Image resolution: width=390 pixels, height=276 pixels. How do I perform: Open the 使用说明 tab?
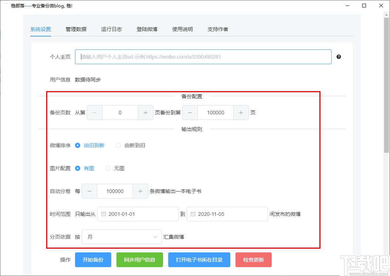pos(182,29)
